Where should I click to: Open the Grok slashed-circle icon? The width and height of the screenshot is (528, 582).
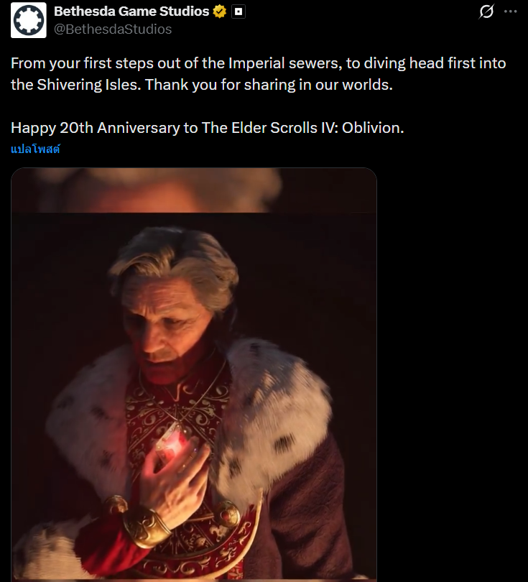coord(486,11)
